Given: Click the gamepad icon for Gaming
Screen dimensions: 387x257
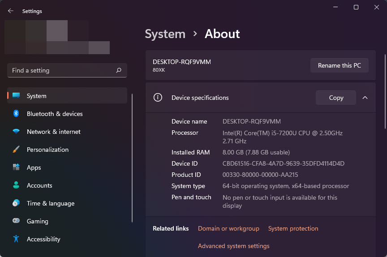Looking at the screenshot, I should click(16, 221).
